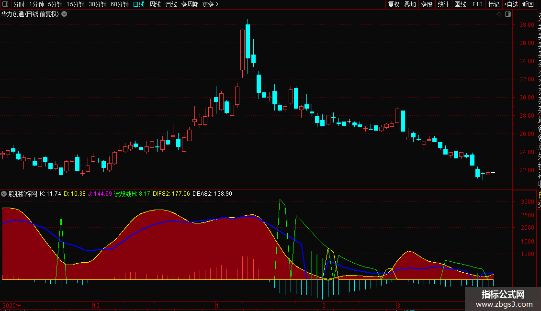This screenshot has width=541, height=311.
Task: Click the 3000 indicator axis label
Action: pyautogui.click(x=528, y=202)
